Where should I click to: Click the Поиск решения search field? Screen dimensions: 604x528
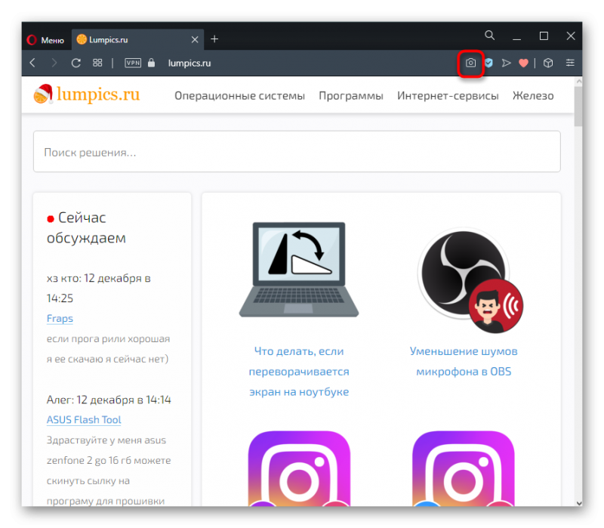pos(297,152)
